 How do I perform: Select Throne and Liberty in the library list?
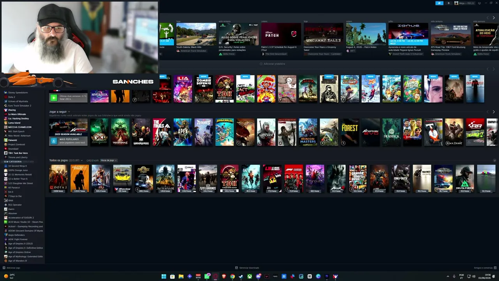tap(18, 157)
